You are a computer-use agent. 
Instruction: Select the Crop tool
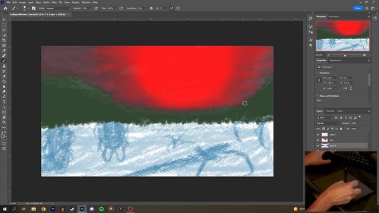[x=4, y=40]
